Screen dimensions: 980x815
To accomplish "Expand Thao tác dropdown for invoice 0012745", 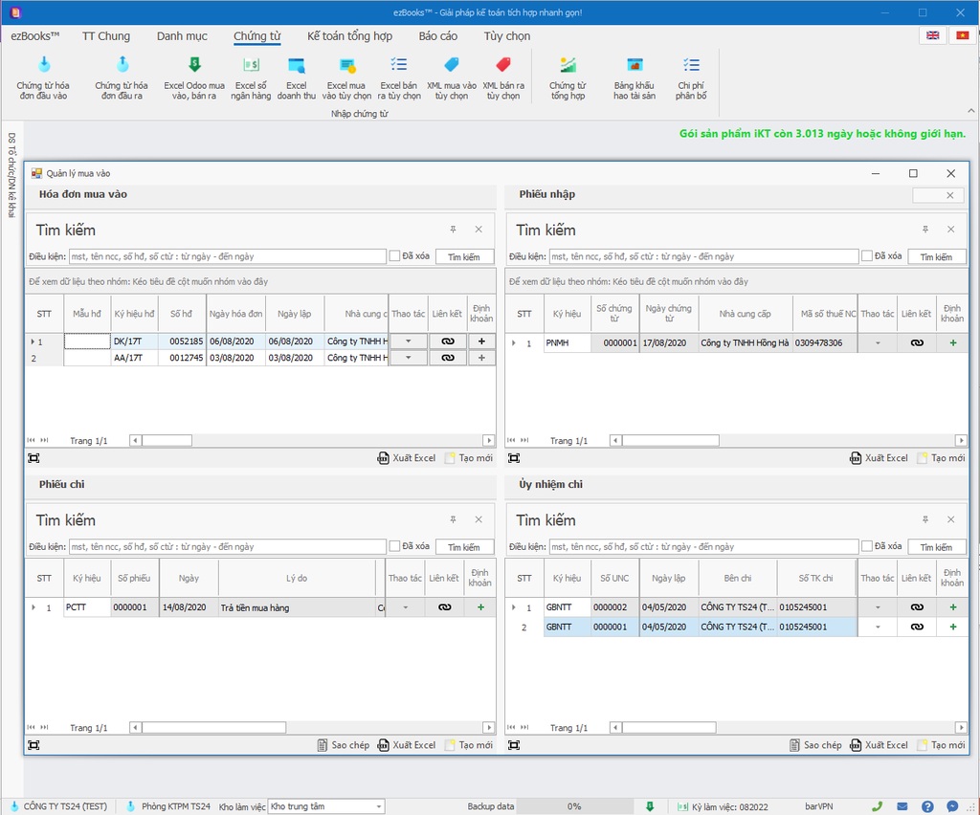I will pyautogui.click(x=409, y=358).
